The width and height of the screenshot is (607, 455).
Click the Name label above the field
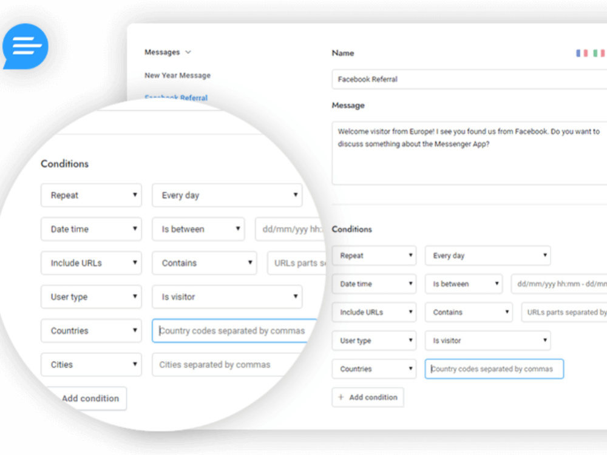pyautogui.click(x=342, y=53)
